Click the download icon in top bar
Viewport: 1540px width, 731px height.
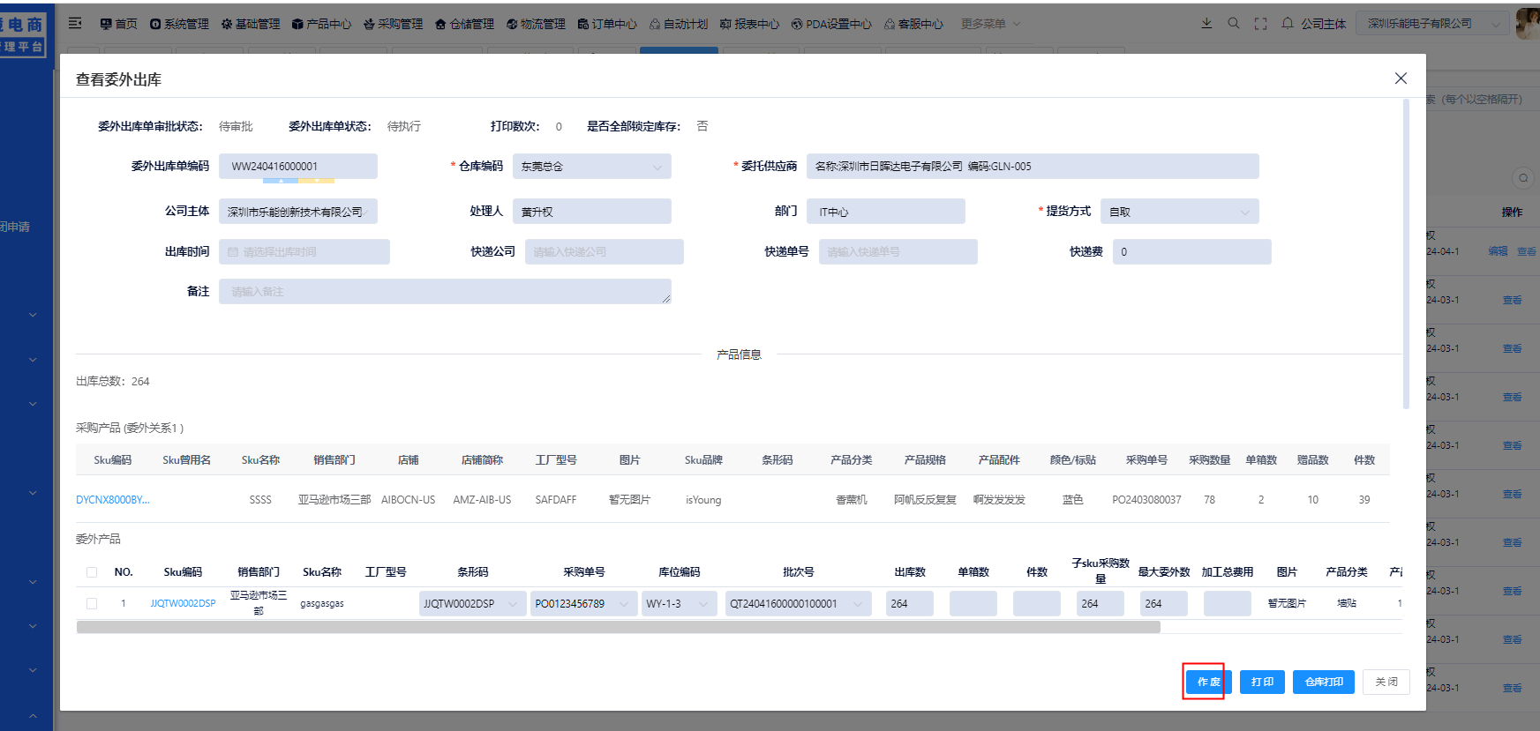pos(1206,24)
